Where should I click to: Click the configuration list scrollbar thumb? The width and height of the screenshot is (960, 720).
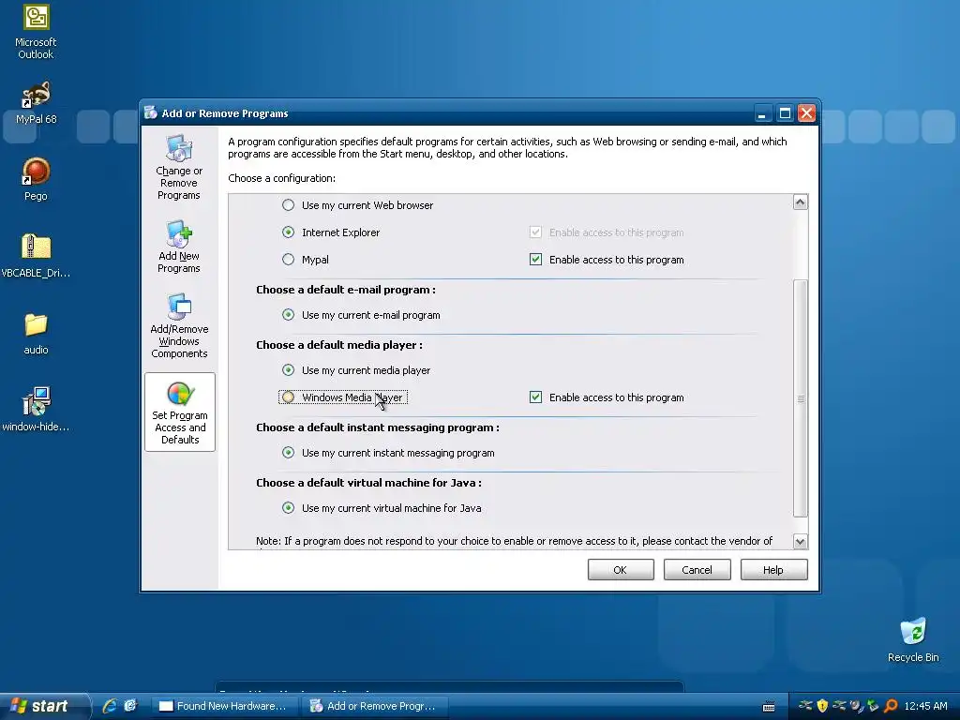point(800,398)
